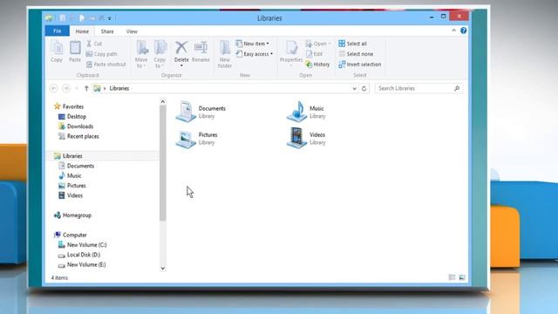
Task: Click navigation pane scrollbar up arrow
Action: (x=163, y=101)
